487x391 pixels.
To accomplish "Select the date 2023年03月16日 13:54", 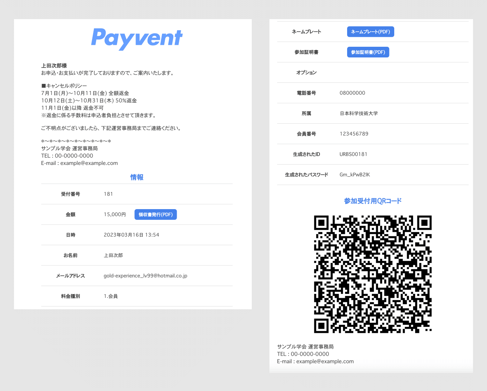I will pyautogui.click(x=131, y=235).
